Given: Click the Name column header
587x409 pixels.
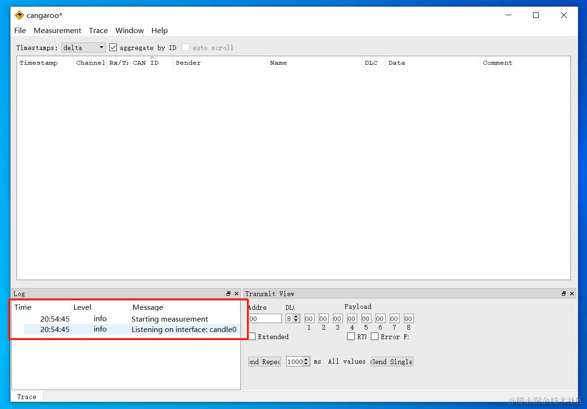Looking at the screenshot, I should (315, 63).
